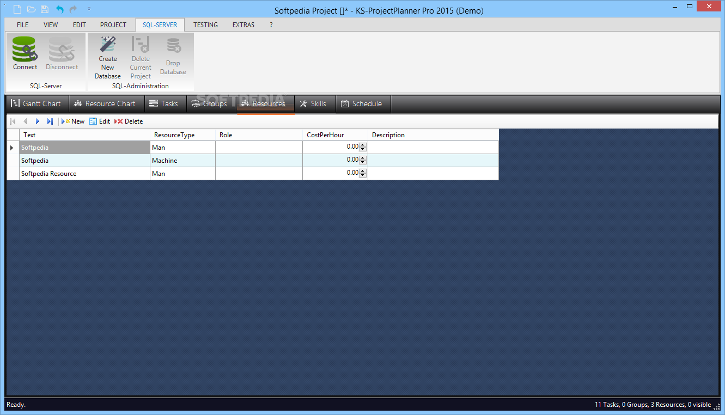Open file using the folder icon
This screenshot has height=415, width=725.
(x=31, y=9)
